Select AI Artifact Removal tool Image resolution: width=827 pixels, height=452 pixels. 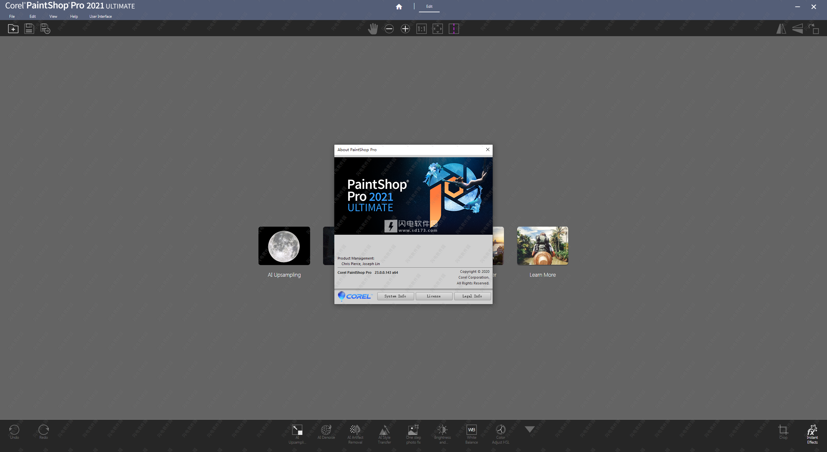(x=355, y=434)
